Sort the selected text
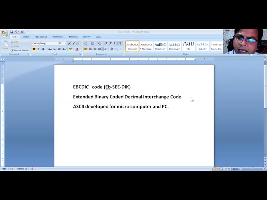 (x=115, y=43)
